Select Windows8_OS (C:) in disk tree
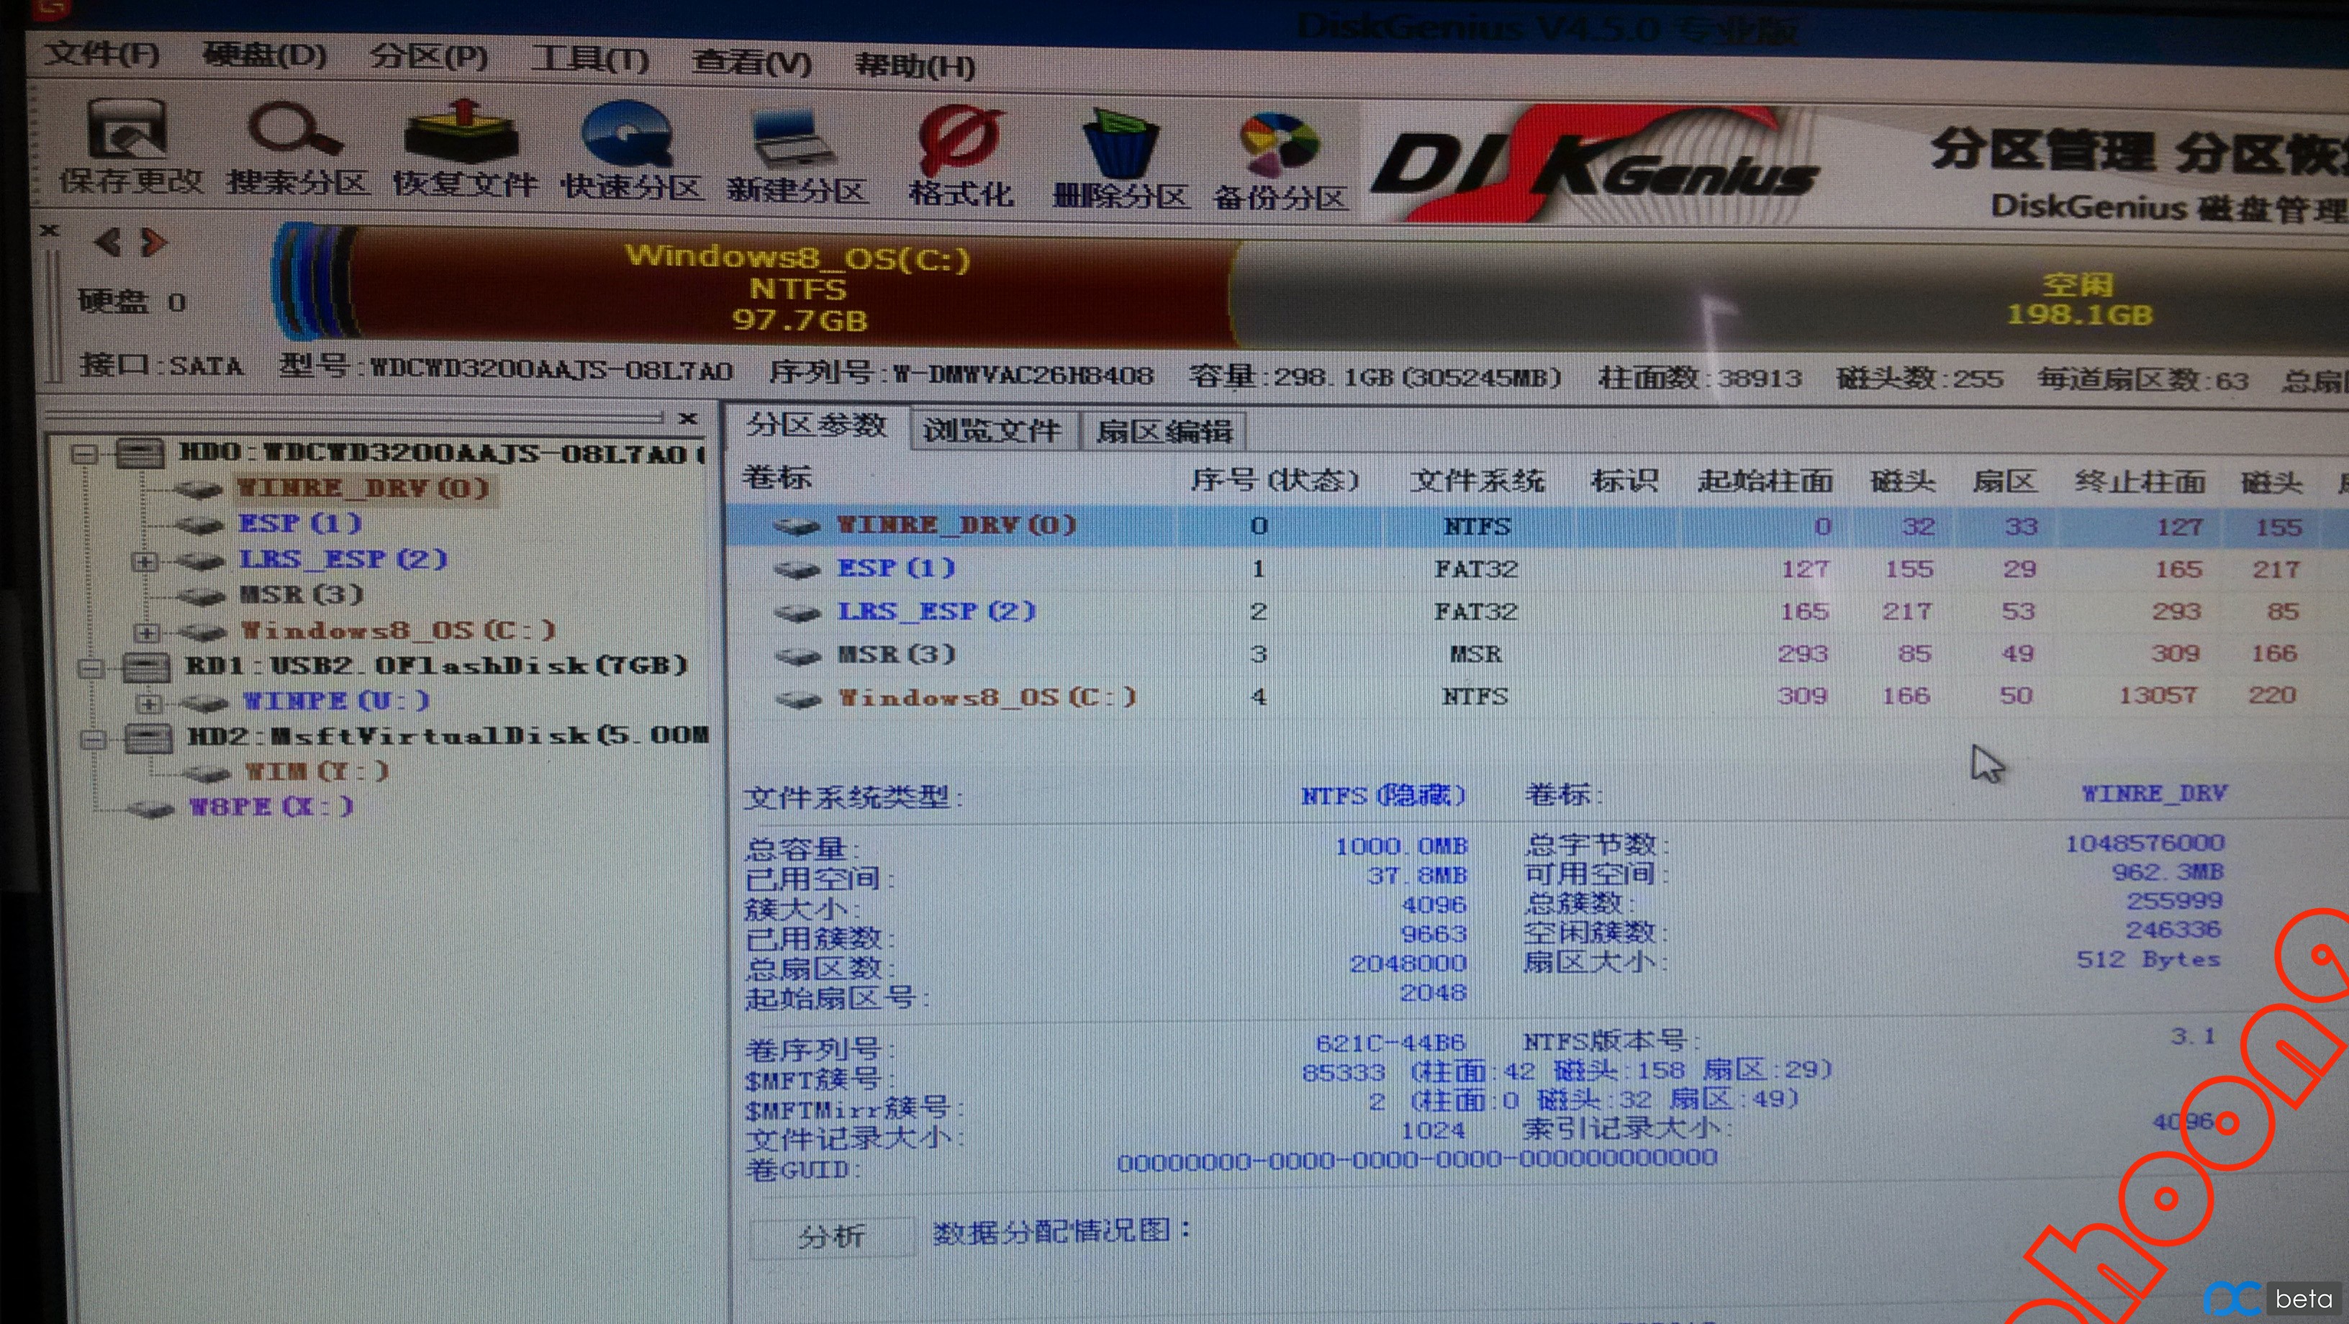The width and height of the screenshot is (2349, 1324). (x=399, y=630)
